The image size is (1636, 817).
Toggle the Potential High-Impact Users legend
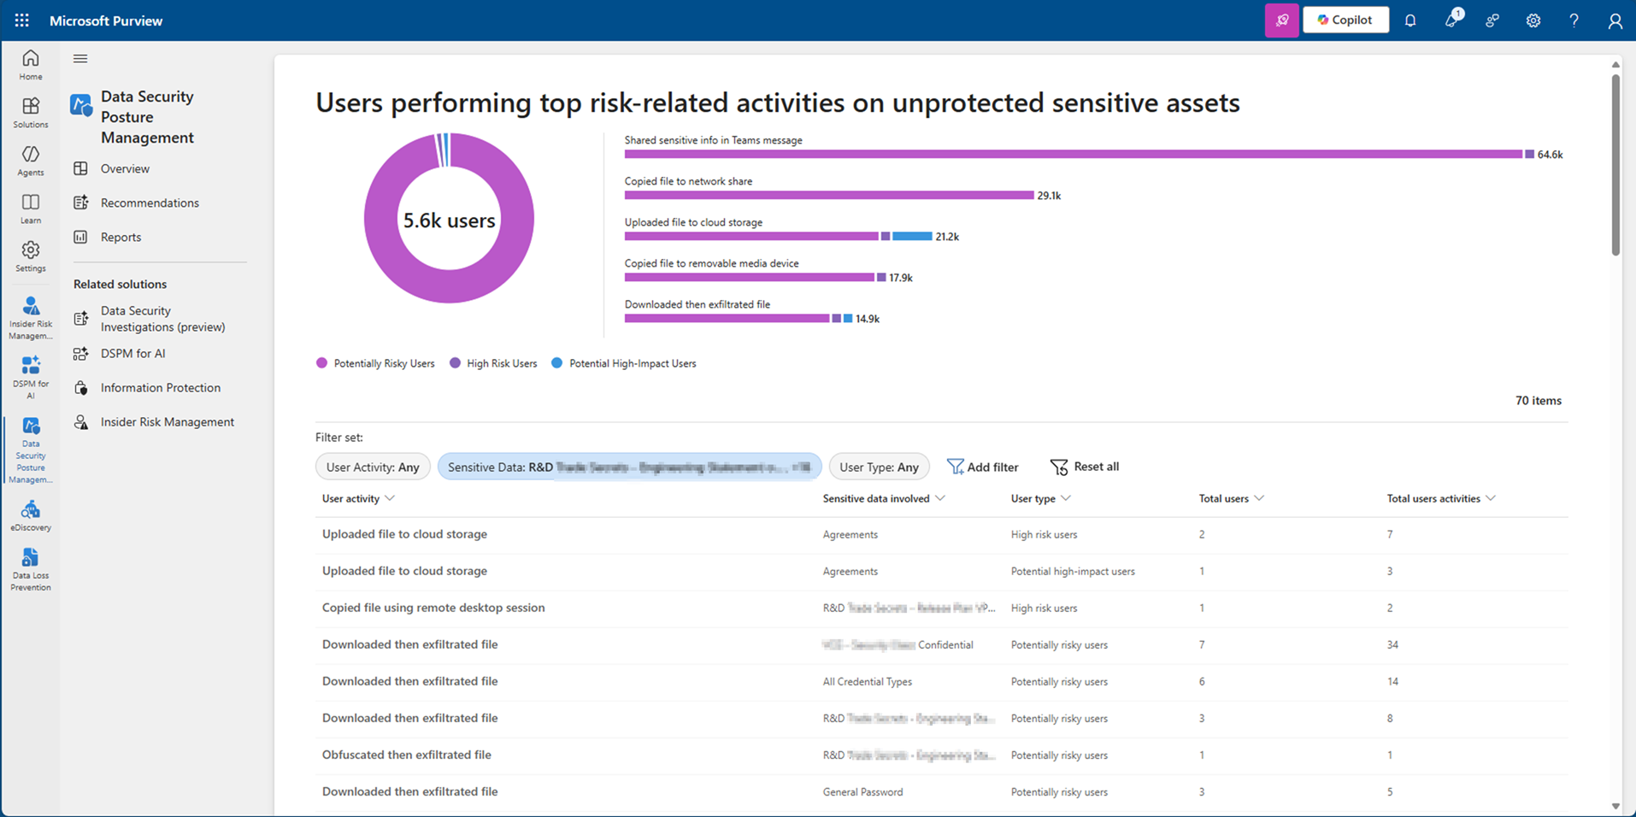[x=624, y=363]
